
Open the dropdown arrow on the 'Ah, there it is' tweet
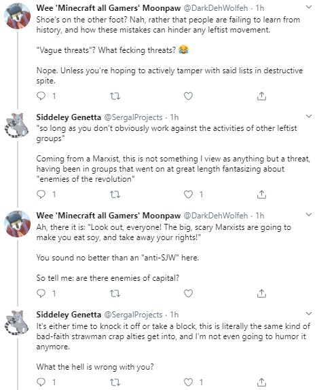click(309, 214)
